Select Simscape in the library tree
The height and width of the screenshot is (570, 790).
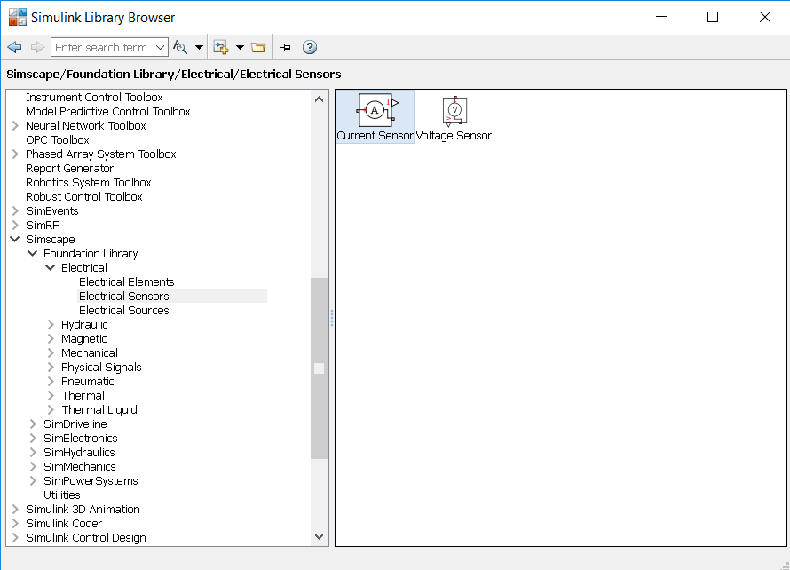(x=51, y=240)
